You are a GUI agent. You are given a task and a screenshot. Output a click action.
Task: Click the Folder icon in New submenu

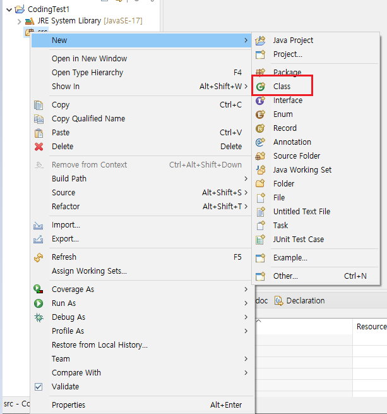click(260, 183)
